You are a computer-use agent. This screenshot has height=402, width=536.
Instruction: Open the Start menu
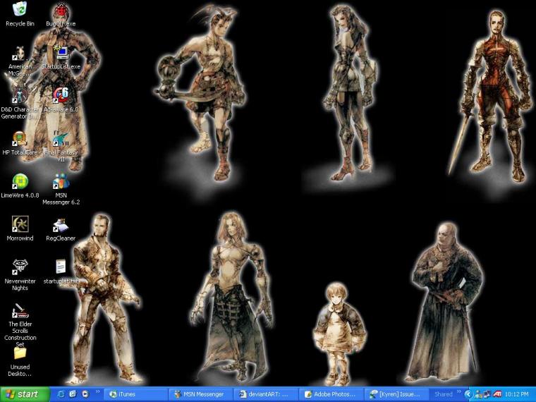(x=24, y=394)
